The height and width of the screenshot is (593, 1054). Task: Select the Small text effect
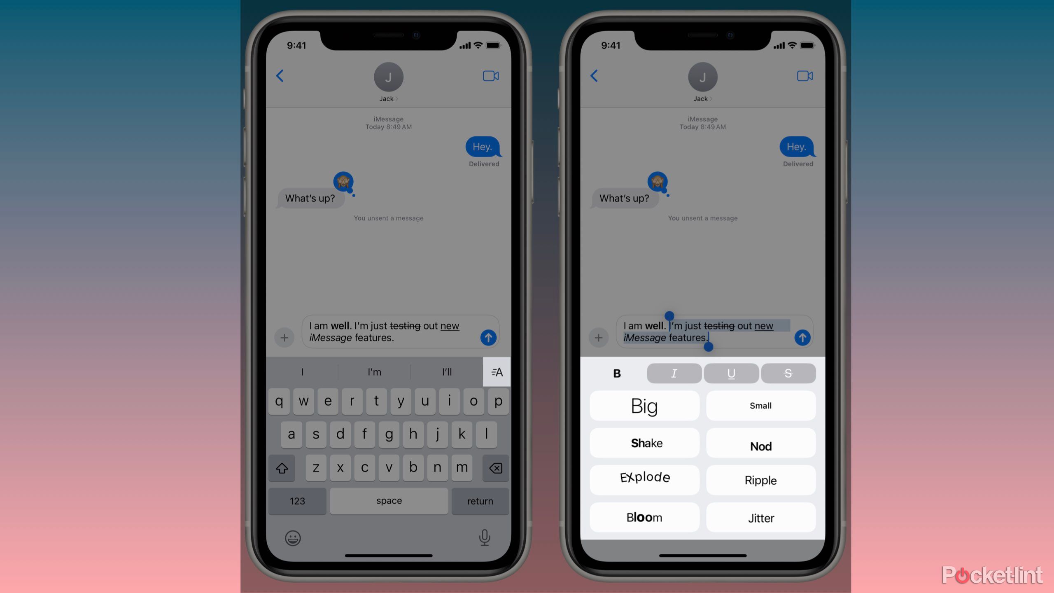[x=760, y=405]
